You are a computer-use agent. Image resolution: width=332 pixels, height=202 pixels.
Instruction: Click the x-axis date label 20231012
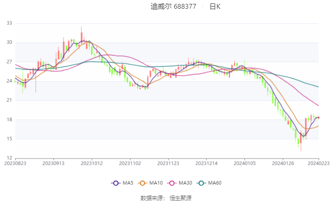click(x=92, y=163)
